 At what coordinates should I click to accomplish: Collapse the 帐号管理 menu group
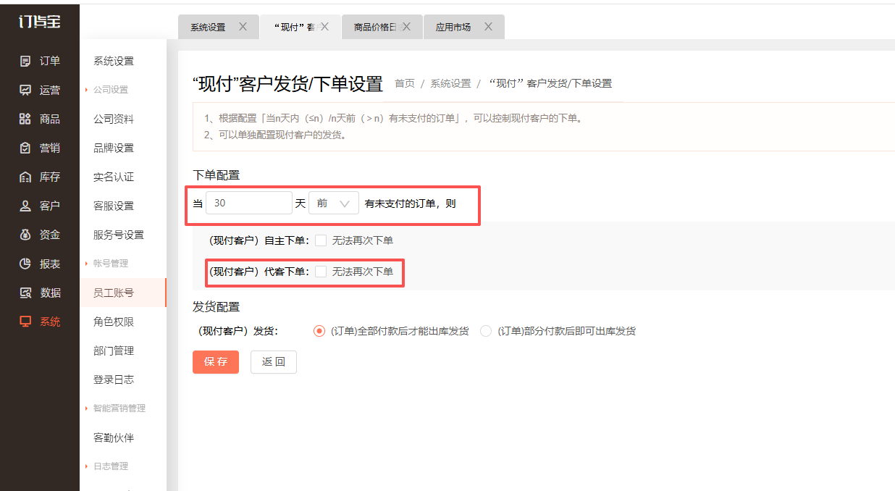(111, 264)
